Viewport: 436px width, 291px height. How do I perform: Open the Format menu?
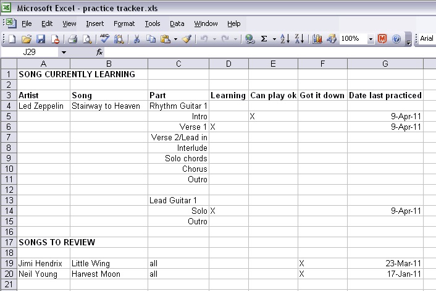pyautogui.click(x=124, y=23)
